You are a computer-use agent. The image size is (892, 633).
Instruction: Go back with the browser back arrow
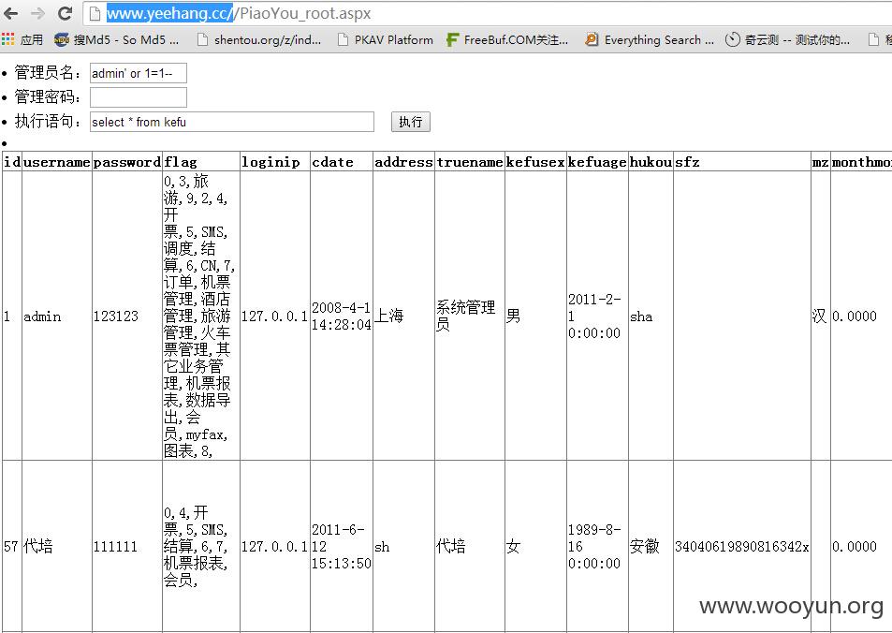pos(10,13)
